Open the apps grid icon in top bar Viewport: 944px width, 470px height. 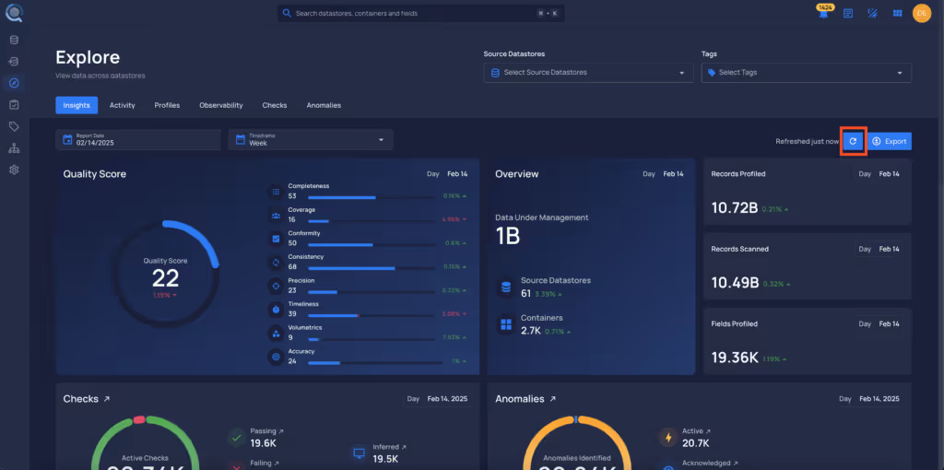(897, 13)
